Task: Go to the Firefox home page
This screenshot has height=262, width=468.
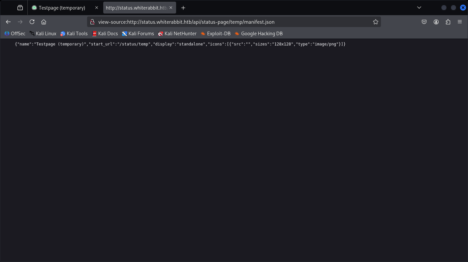Action: tap(44, 22)
